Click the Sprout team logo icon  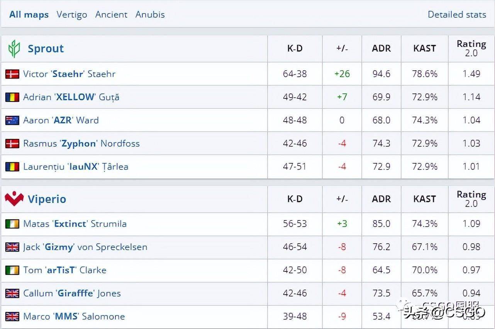pyautogui.click(x=14, y=49)
